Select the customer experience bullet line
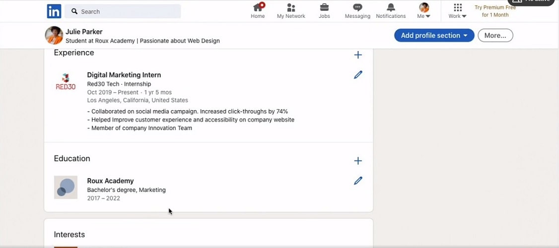559x248 pixels. click(191, 120)
